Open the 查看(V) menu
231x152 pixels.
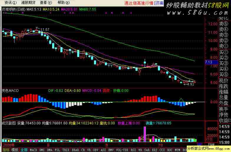pyautogui.click(x=46, y=2)
